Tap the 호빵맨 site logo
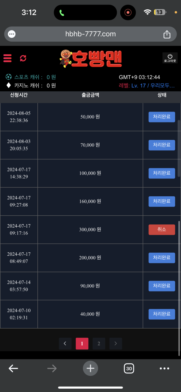Screen dimensions: 181x392 tap(91, 59)
